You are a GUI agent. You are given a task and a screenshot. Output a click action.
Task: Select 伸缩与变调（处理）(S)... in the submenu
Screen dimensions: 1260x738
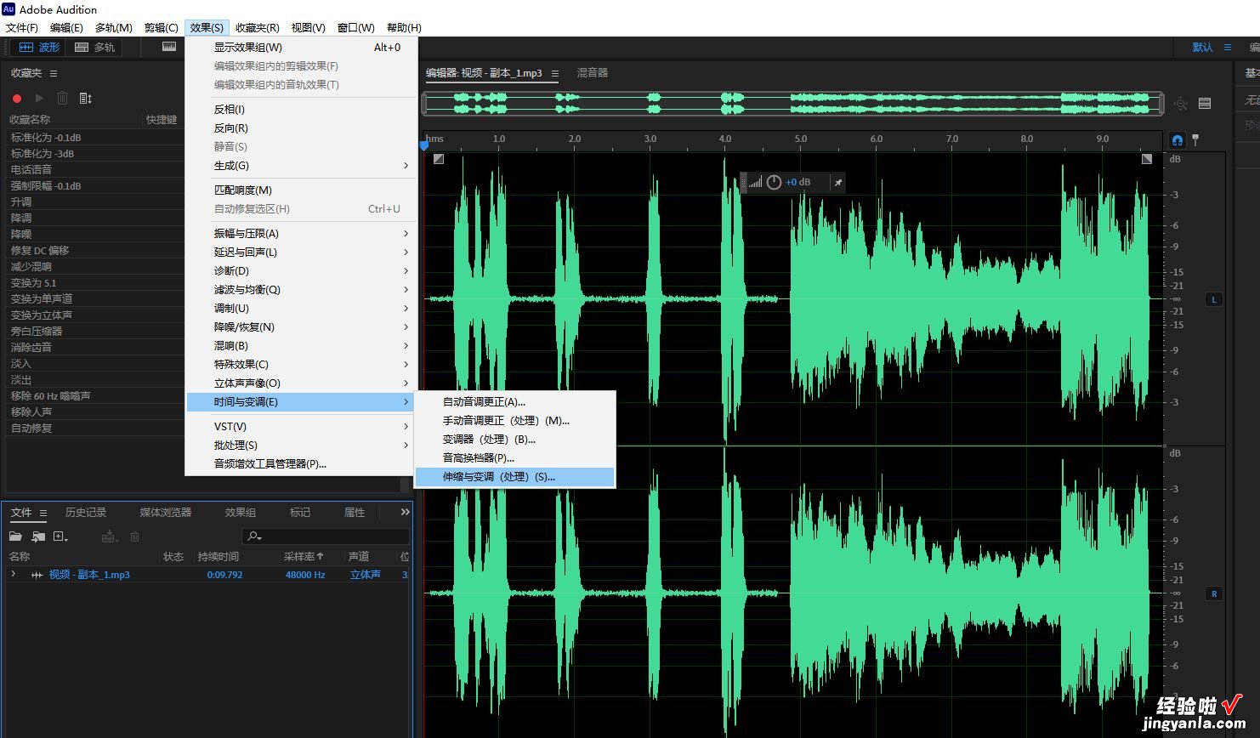pyautogui.click(x=515, y=476)
